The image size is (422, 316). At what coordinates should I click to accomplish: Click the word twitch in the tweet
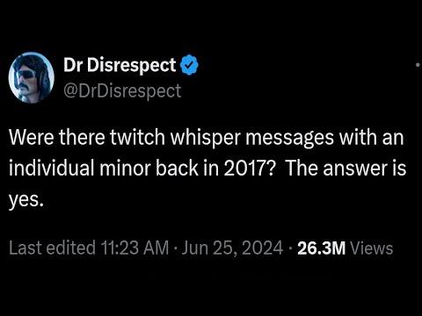(138, 137)
